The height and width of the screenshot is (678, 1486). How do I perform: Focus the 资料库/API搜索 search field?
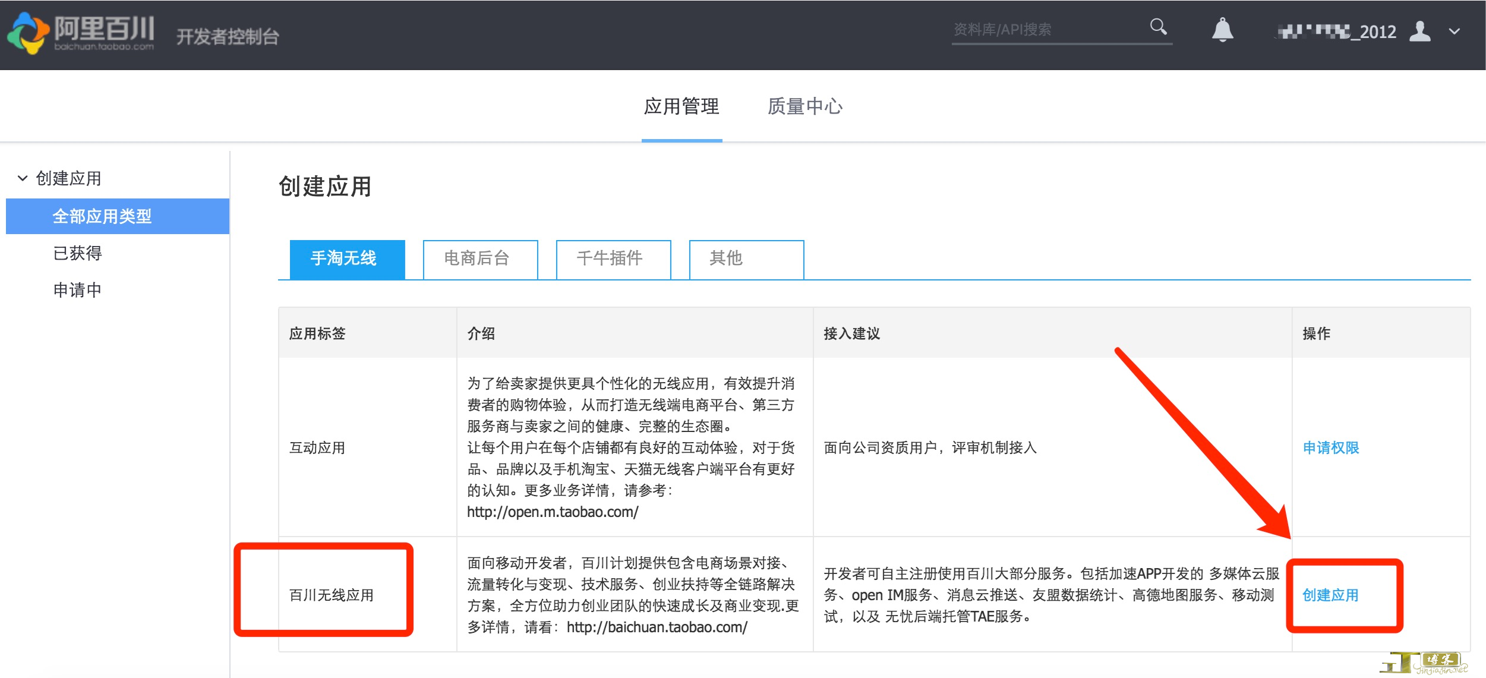(1046, 30)
